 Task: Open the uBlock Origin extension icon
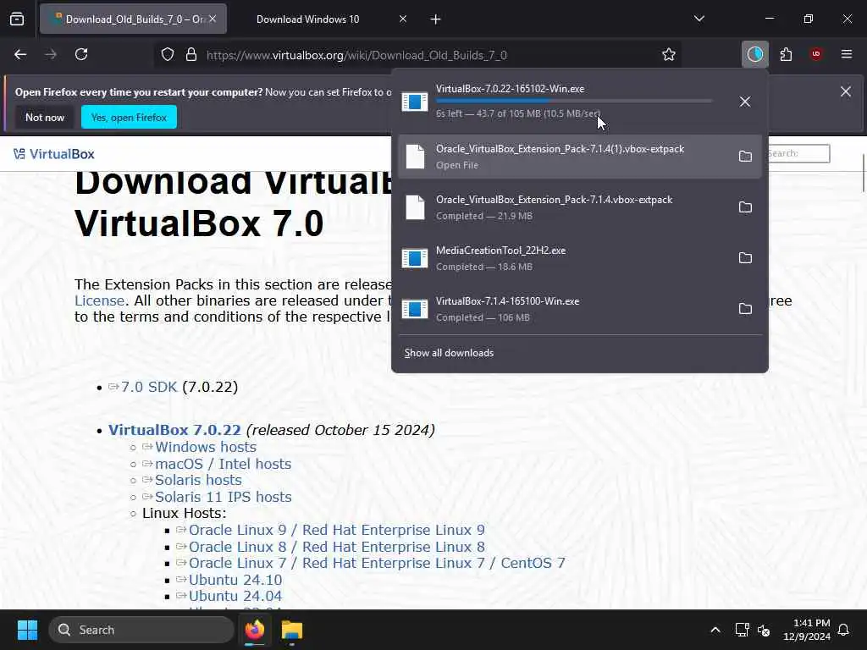click(x=815, y=54)
